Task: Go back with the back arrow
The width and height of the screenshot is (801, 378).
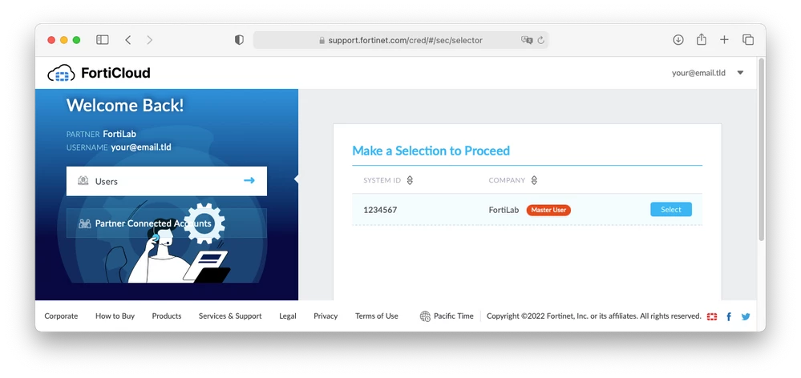Action: click(127, 40)
